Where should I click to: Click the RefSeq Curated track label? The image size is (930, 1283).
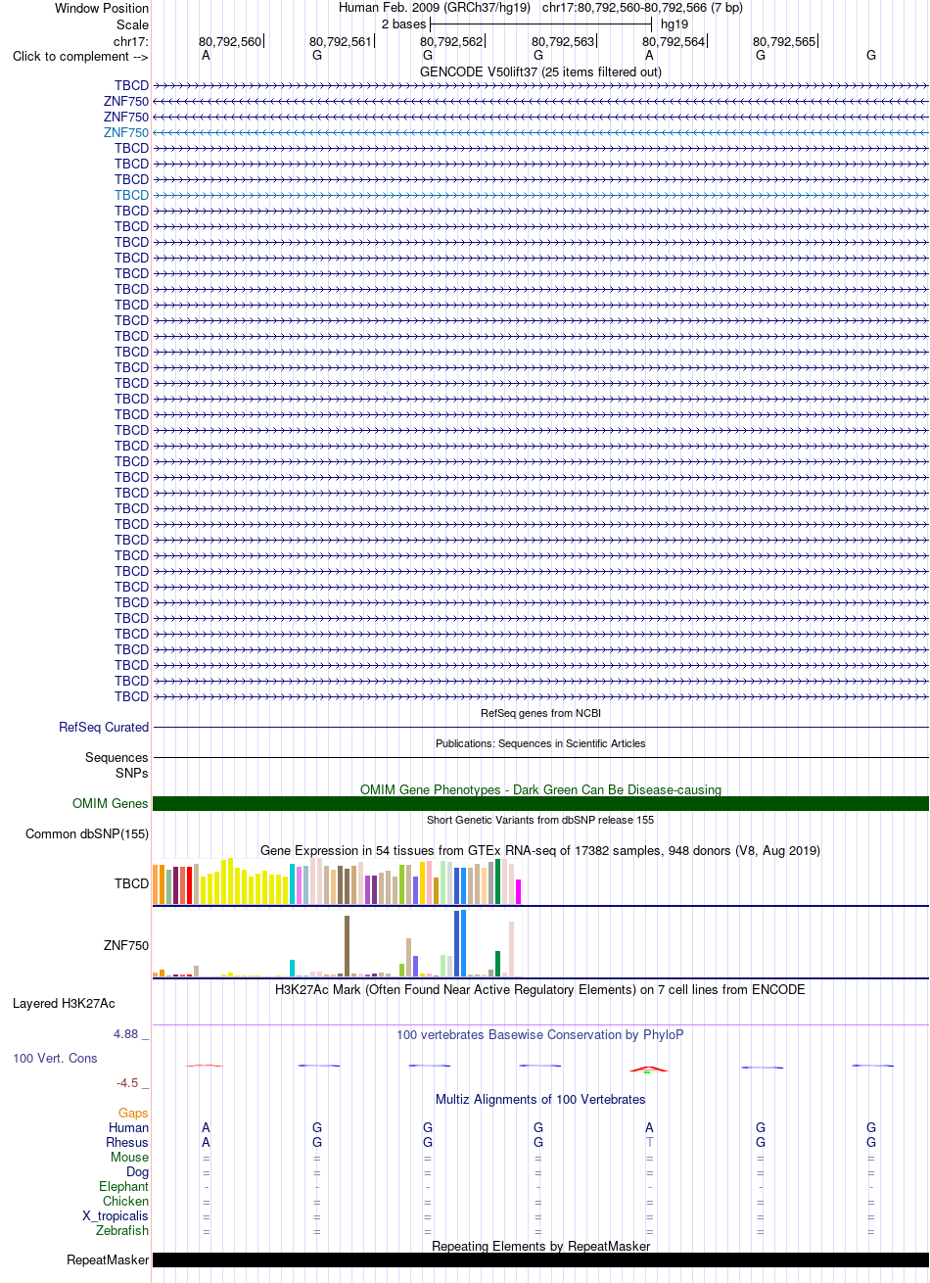click(104, 728)
